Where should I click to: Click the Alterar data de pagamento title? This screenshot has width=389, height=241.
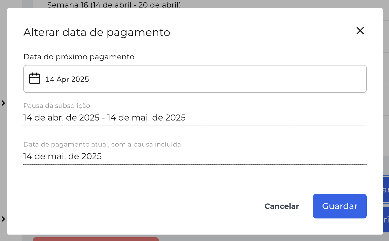tap(97, 32)
